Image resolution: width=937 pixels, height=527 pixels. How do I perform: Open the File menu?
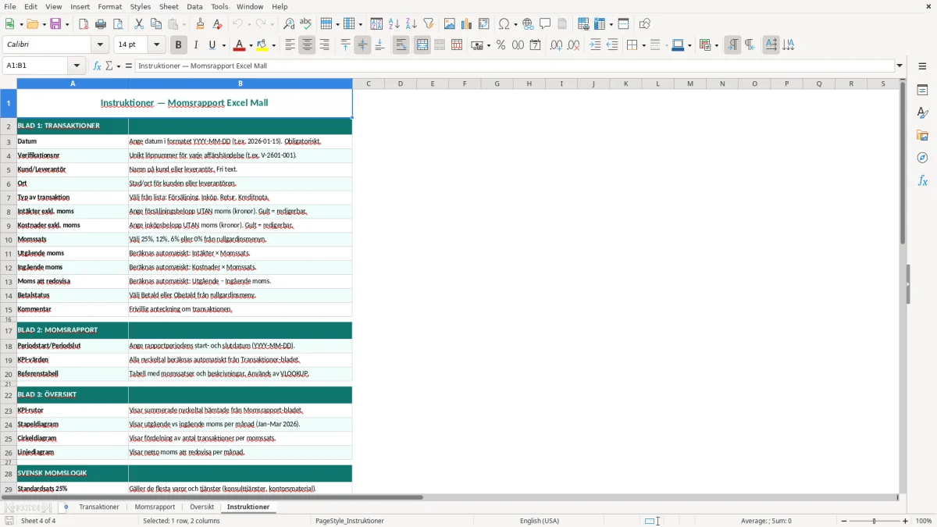9,6
